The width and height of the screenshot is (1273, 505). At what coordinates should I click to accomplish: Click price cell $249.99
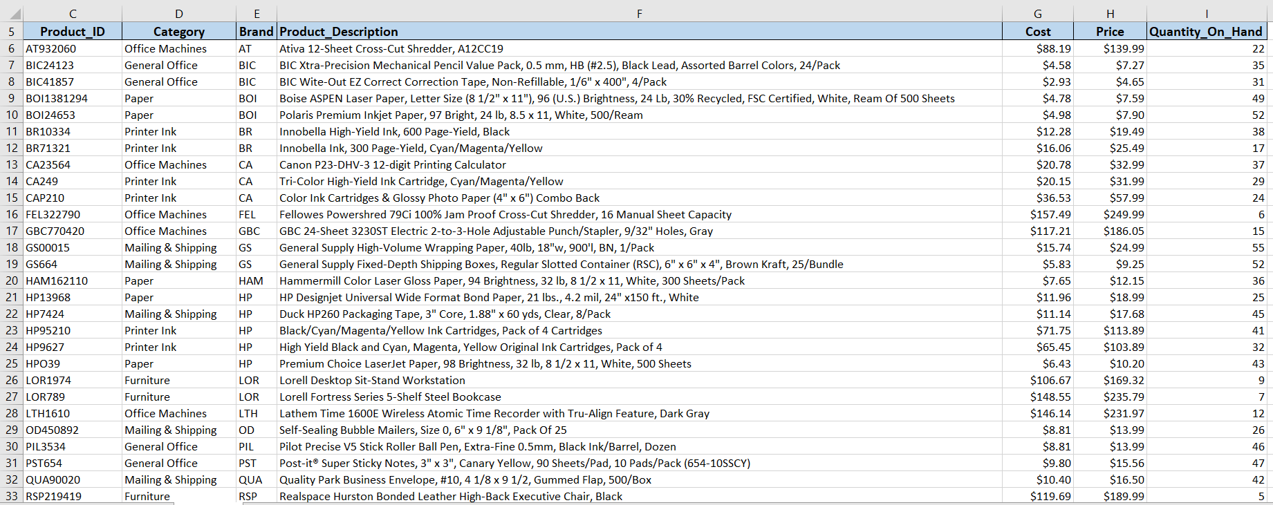tap(1110, 214)
